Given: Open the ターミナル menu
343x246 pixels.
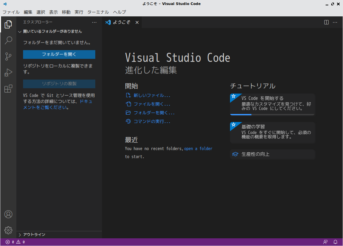Looking at the screenshot, I should (98, 12).
